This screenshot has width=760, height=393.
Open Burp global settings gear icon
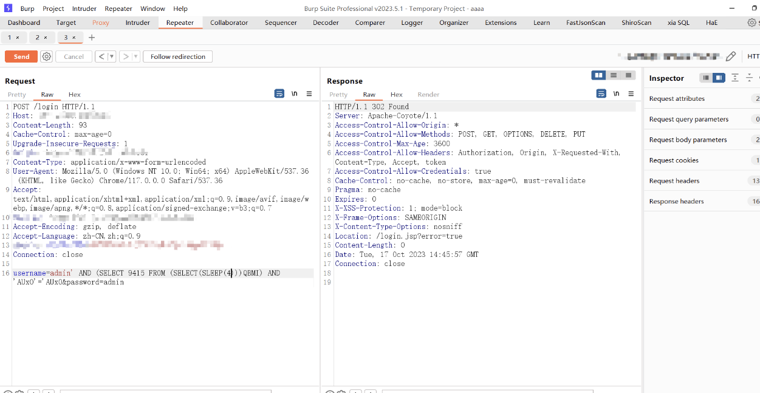point(753,22)
